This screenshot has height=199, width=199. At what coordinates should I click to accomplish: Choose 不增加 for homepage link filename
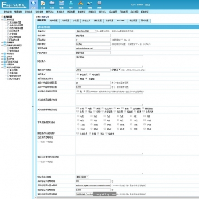click(87, 79)
